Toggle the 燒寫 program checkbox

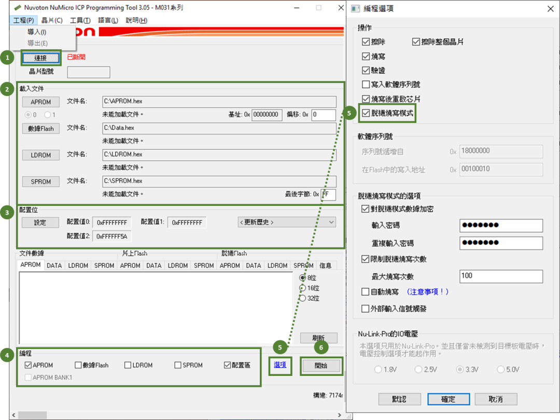click(x=366, y=57)
